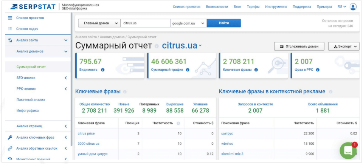The image size is (363, 164).
Task: Open the citrus price keyword link
Action: pyautogui.click(x=86, y=133)
